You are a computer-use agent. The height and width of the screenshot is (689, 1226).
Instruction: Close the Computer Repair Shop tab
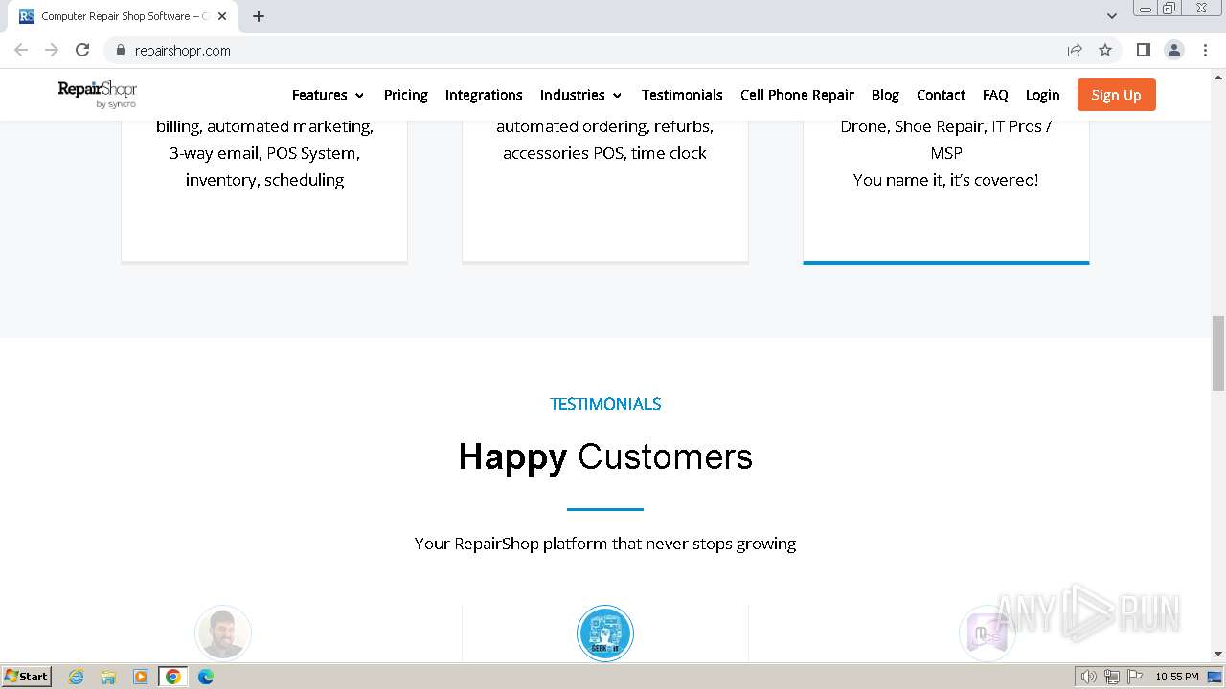[x=222, y=16]
